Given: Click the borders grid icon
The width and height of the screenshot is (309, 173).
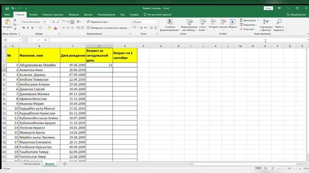Looking at the screenshot, I should tap(41, 28).
